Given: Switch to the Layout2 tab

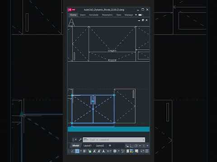Looking at the screenshot, I should (x=100, y=146).
